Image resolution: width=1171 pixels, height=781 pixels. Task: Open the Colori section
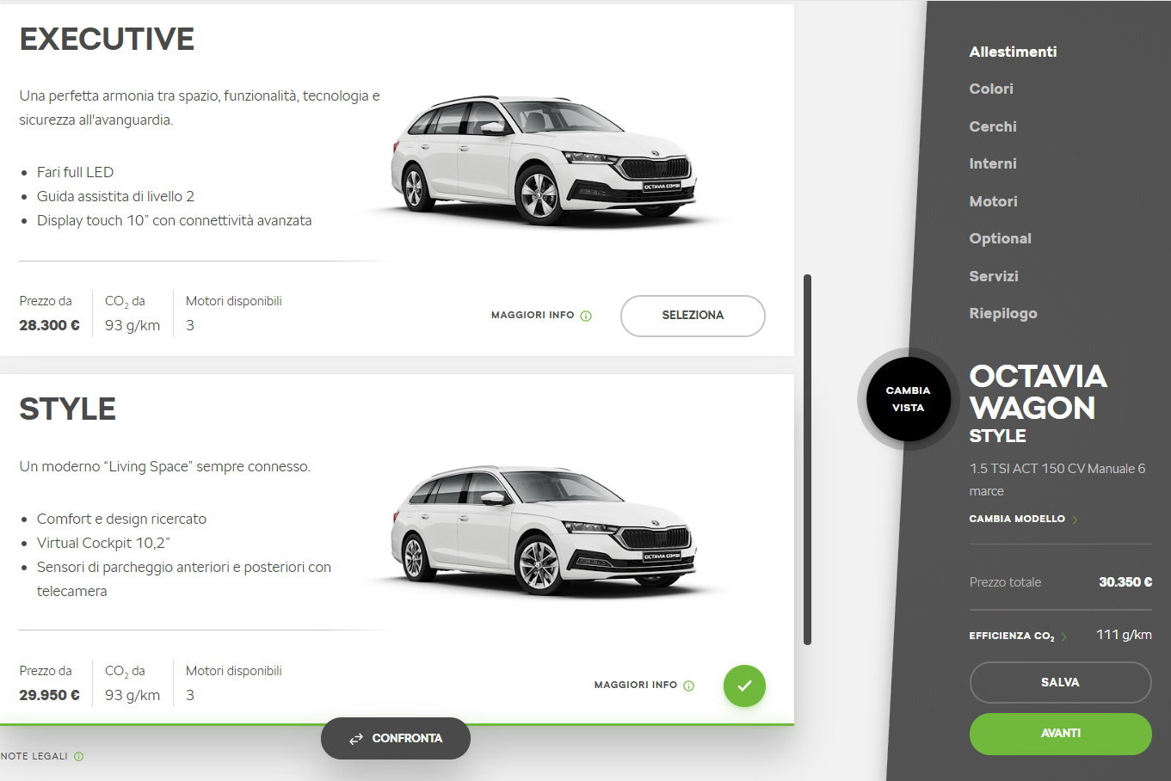[991, 89]
